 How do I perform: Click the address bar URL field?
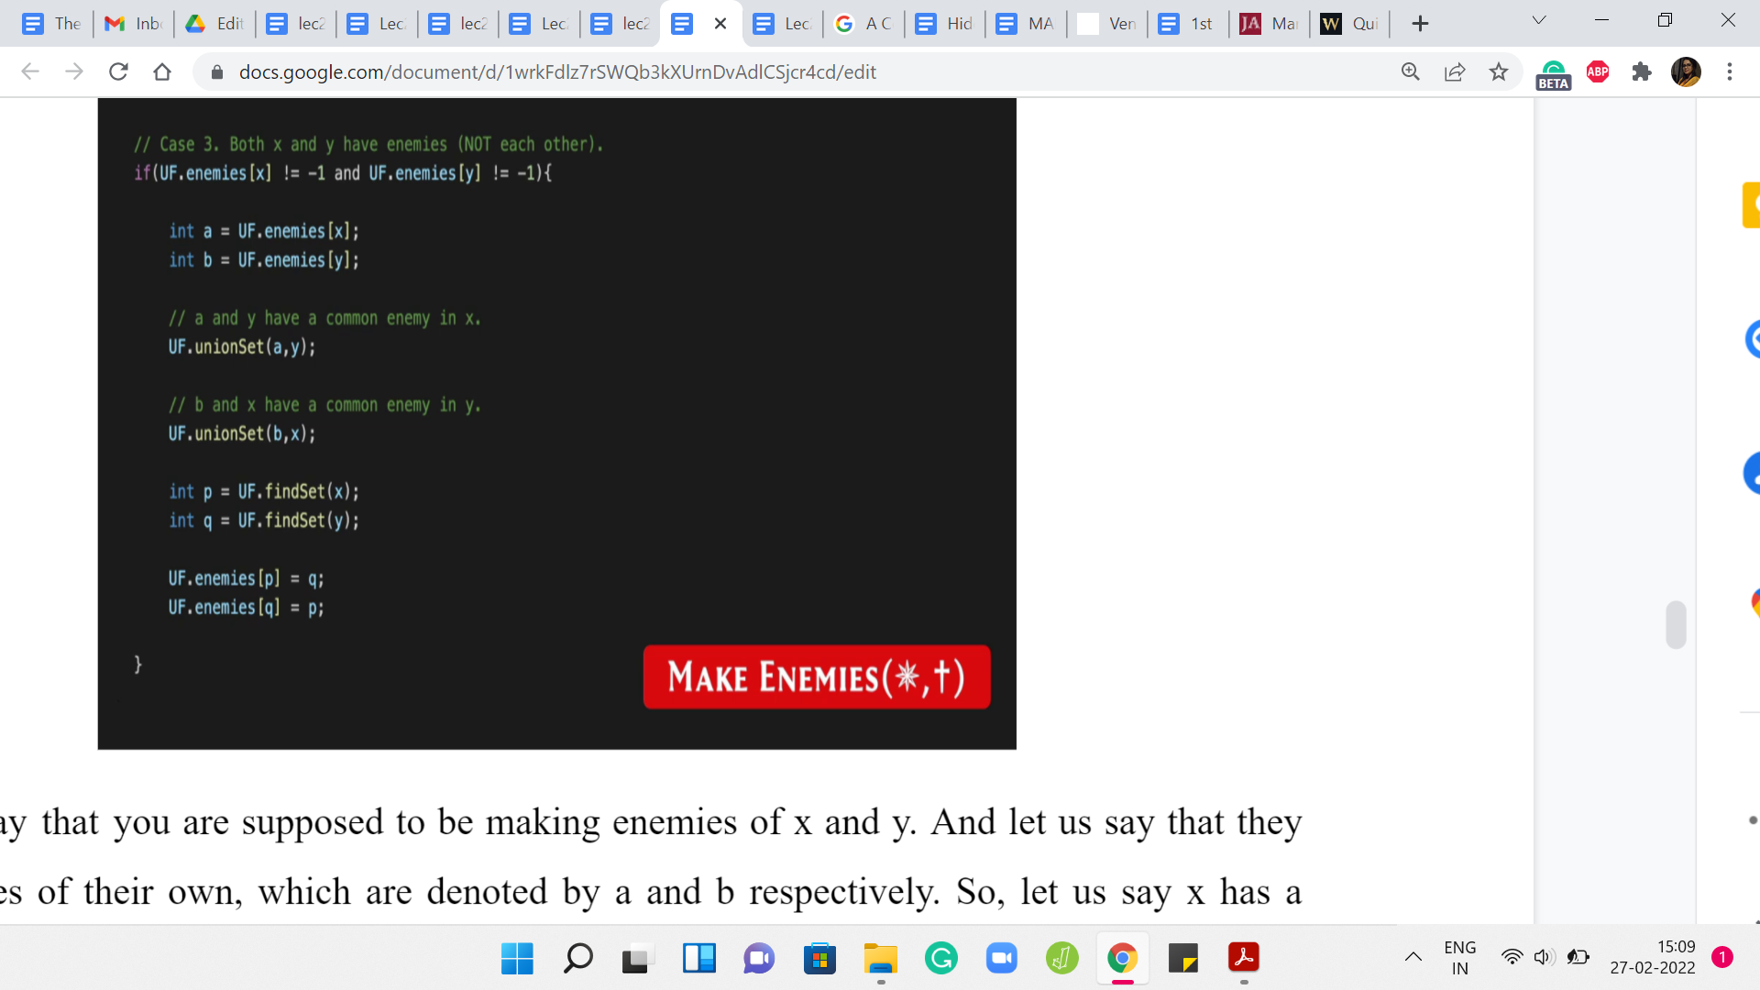[557, 71]
